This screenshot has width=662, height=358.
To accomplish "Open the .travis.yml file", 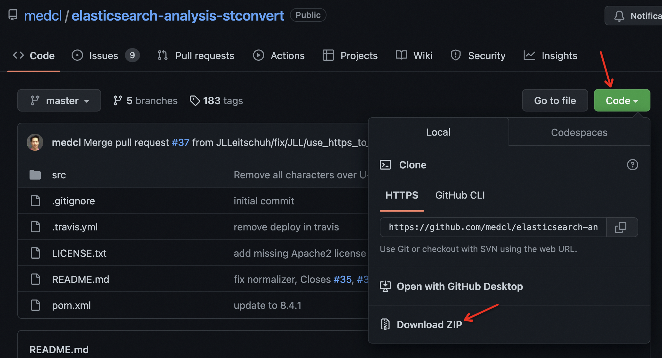I will pos(75,227).
